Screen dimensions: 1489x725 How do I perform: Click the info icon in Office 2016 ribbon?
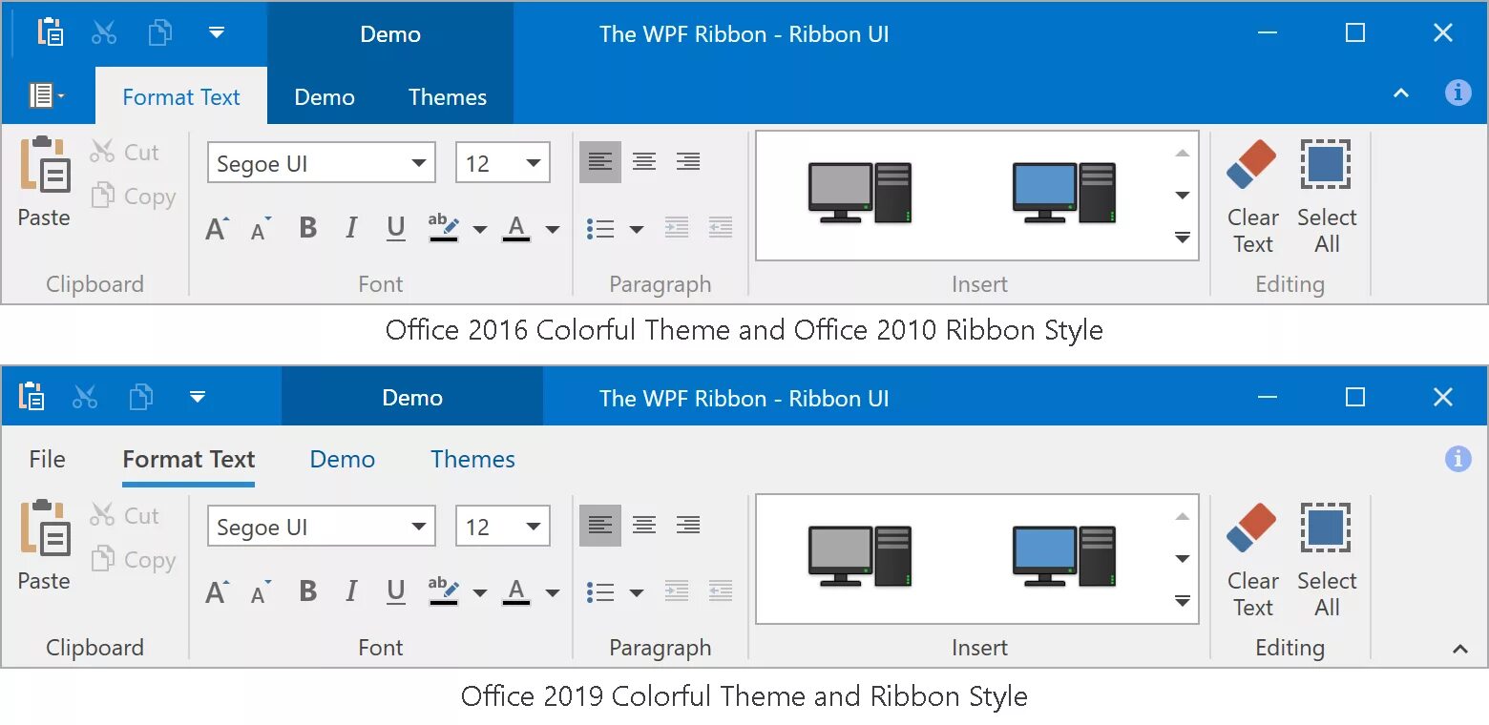(x=1458, y=93)
